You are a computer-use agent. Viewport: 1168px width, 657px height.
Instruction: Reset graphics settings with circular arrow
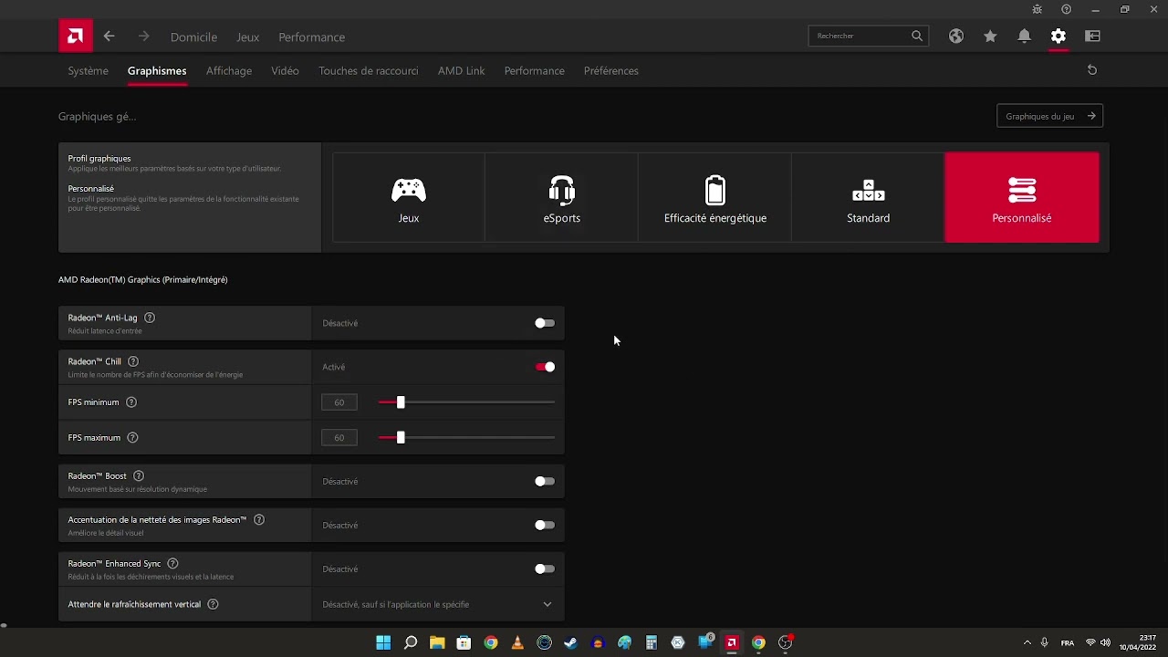1092,70
